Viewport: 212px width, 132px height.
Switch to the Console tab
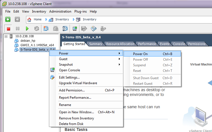click(x=179, y=44)
